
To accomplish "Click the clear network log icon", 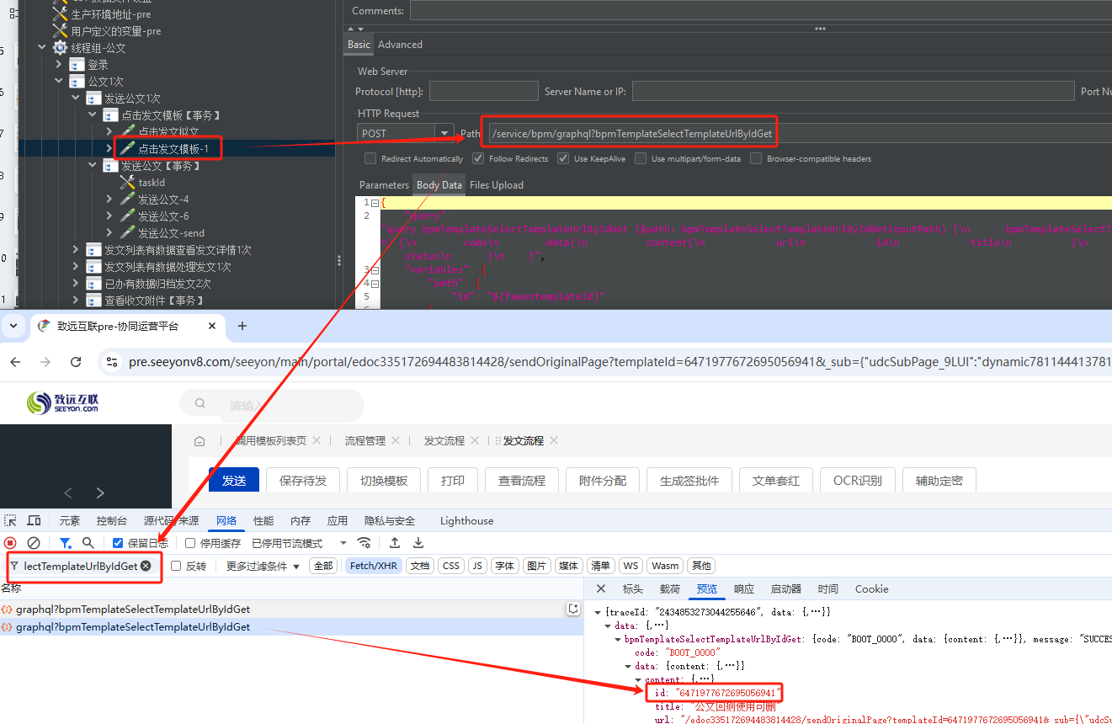I will pos(34,543).
